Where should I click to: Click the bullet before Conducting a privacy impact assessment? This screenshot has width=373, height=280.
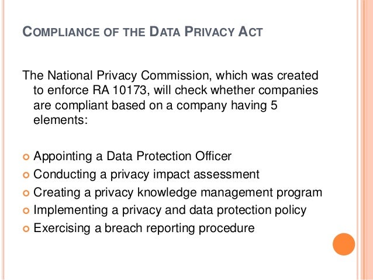tap(26, 175)
